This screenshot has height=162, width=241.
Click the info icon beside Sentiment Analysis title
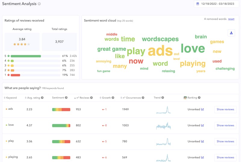(39, 4)
